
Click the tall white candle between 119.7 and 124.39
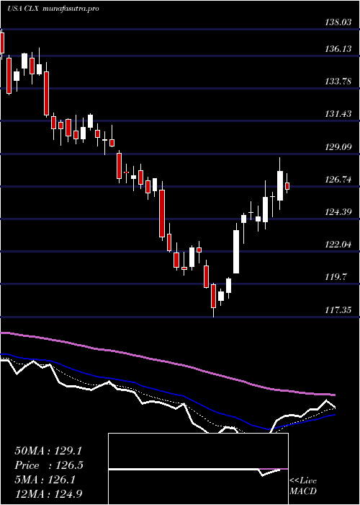(x=236, y=252)
